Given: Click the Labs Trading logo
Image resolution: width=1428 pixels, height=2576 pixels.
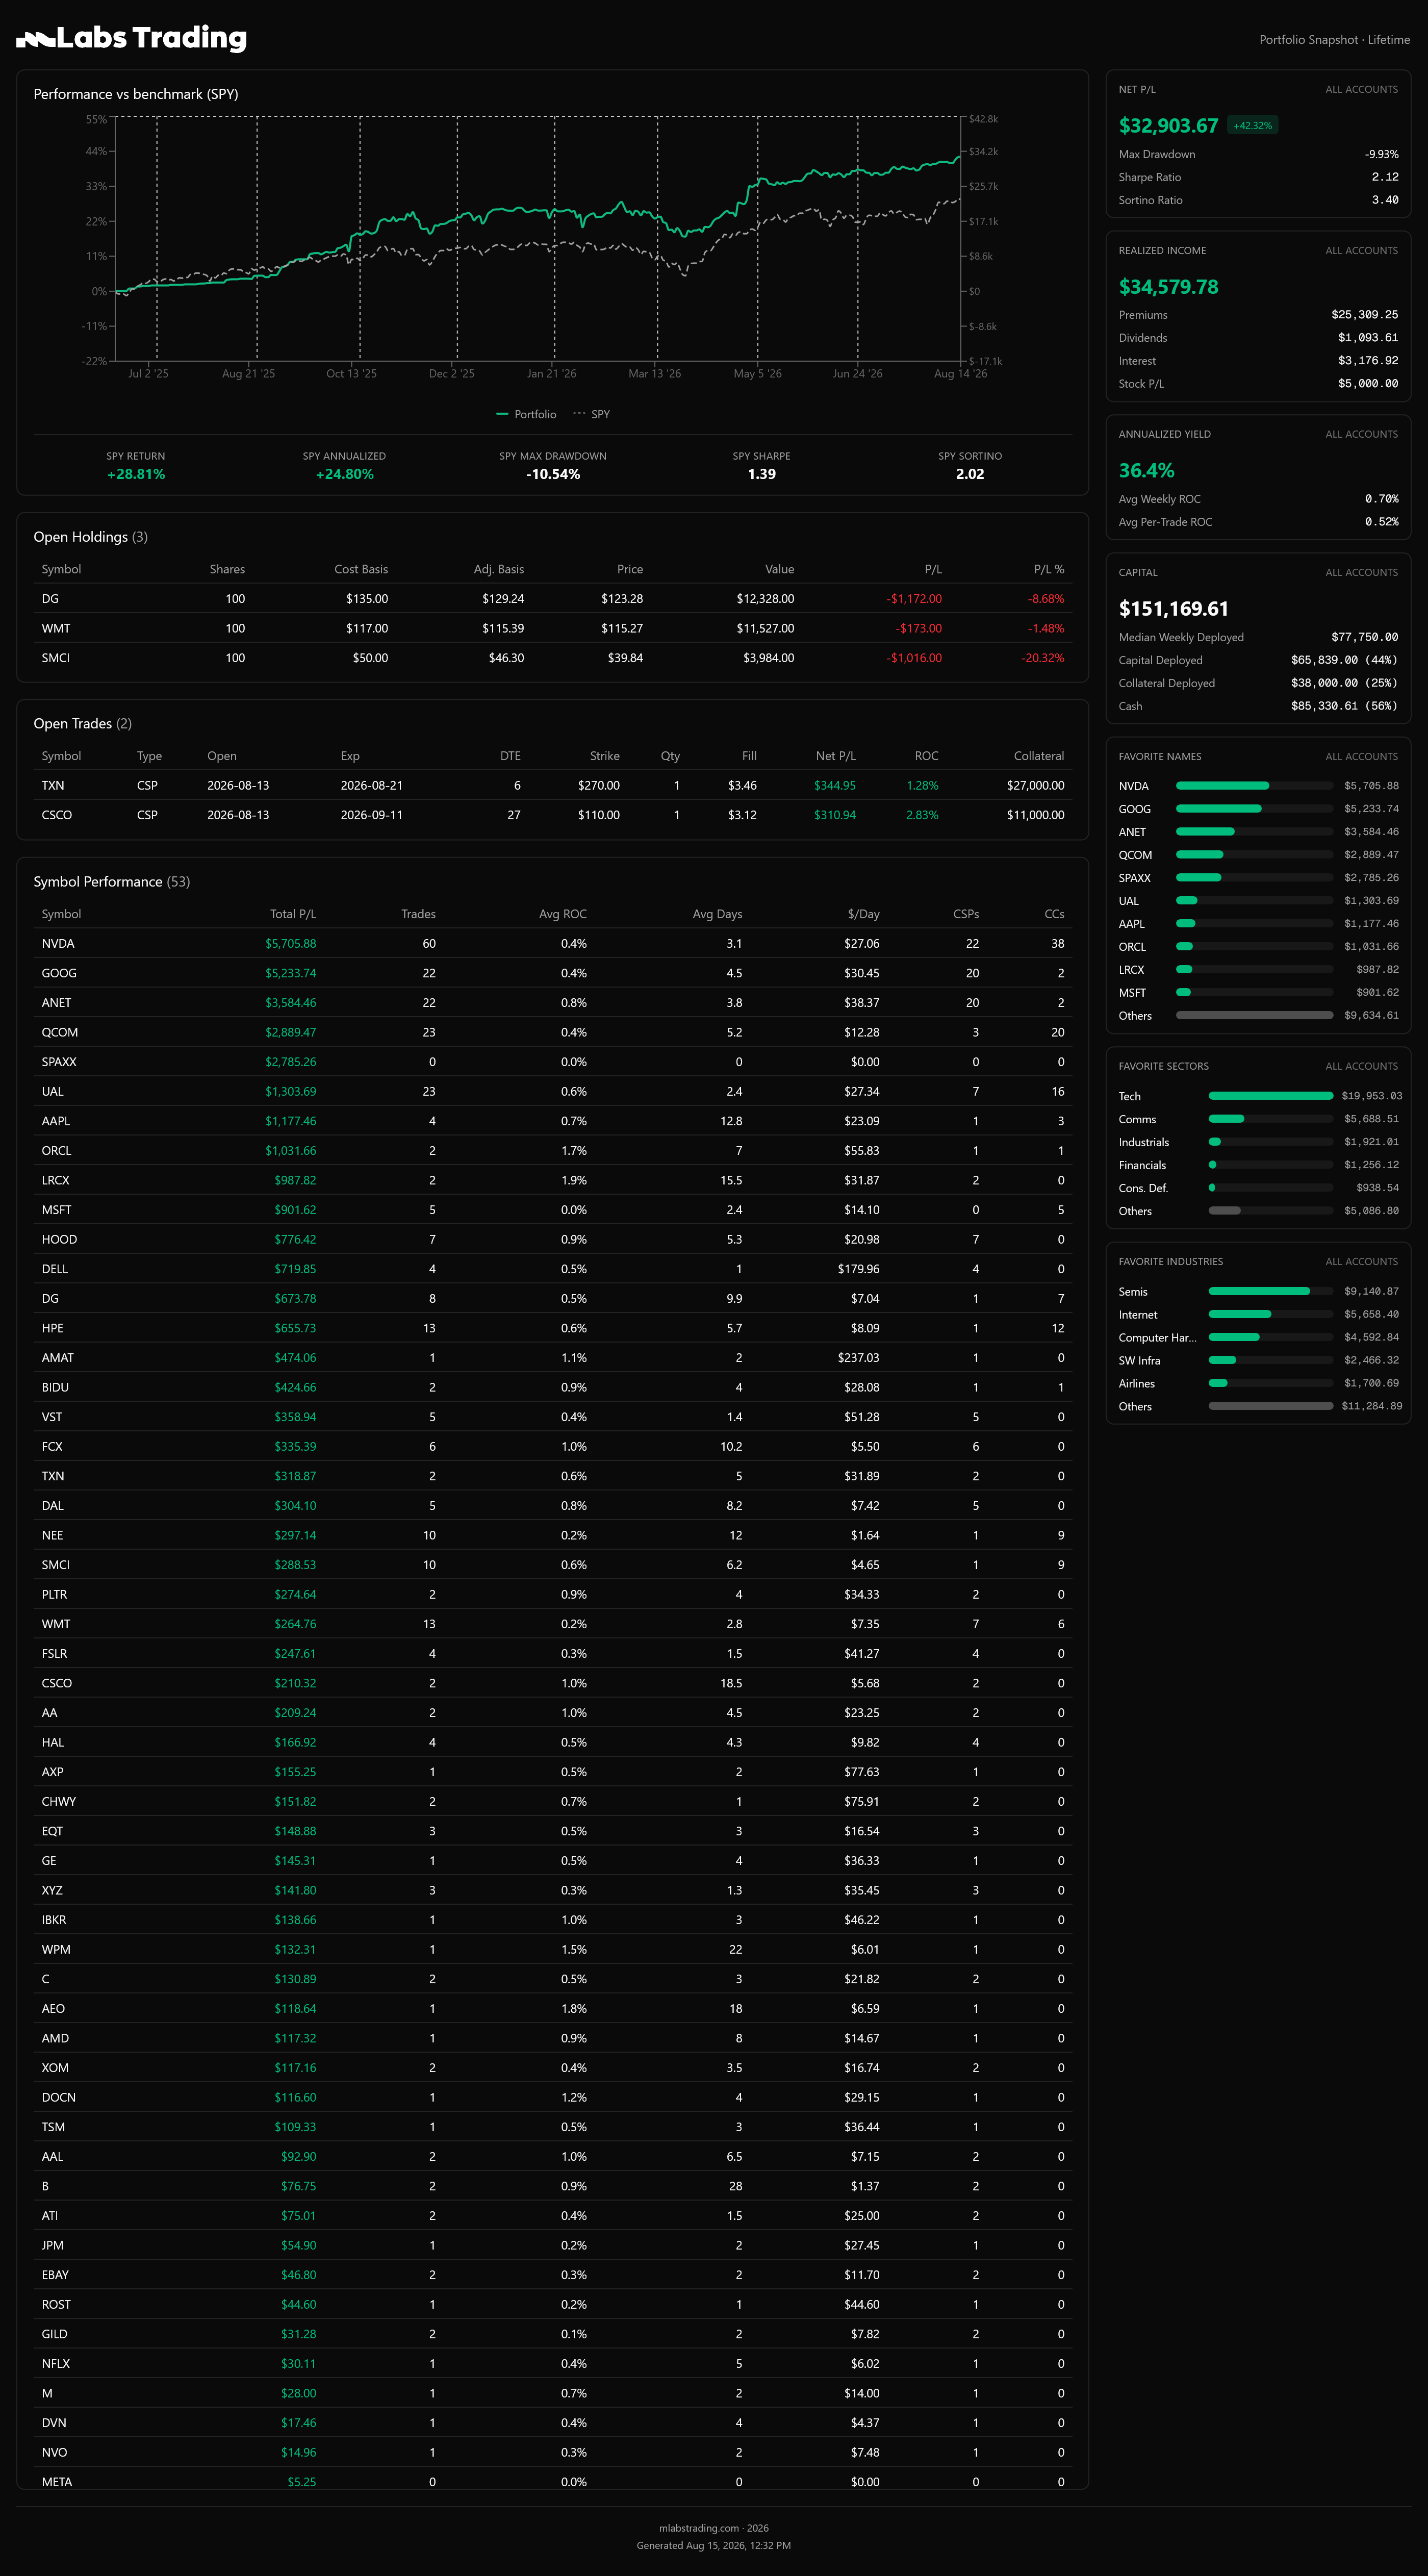Looking at the screenshot, I should 132,39.
